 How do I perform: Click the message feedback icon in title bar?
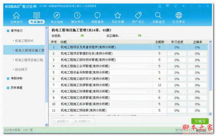(x=168, y=6)
